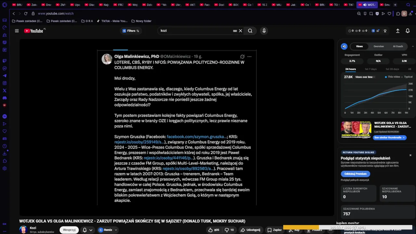Open notification bell dropdown beside Wesprzyj
The width and height of the screenshot is (416, 234).
87,230
